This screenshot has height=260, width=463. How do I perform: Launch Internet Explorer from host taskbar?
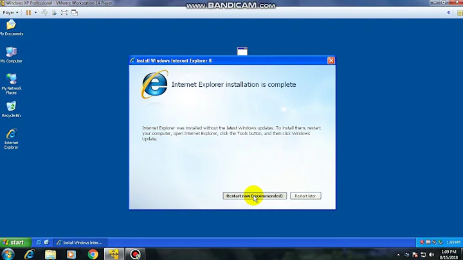point(29,254)
